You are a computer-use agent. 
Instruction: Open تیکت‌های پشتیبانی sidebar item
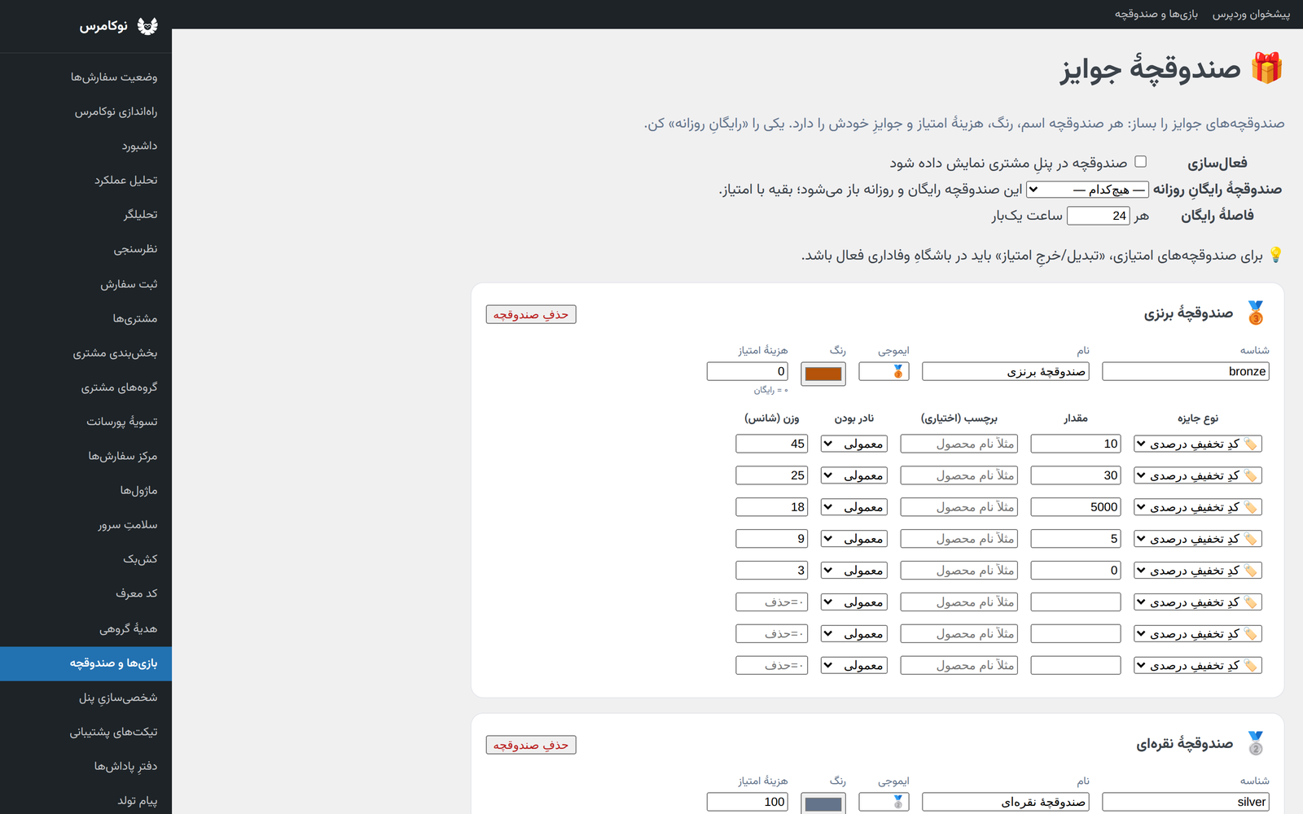86,732
